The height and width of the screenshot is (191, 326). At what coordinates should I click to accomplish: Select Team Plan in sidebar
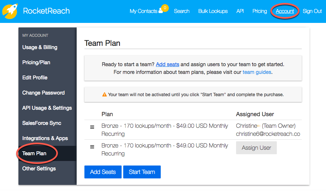[34, 154]
